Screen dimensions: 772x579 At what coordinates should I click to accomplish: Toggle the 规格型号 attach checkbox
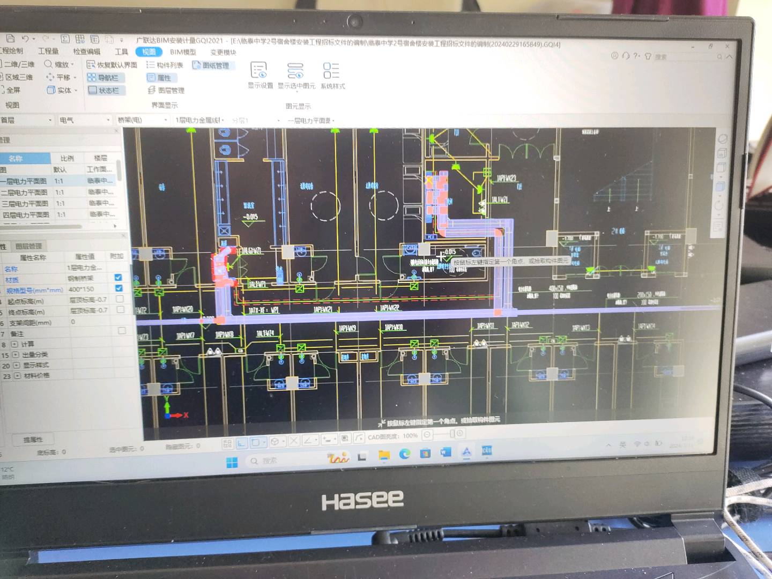(x=118, y=288)
